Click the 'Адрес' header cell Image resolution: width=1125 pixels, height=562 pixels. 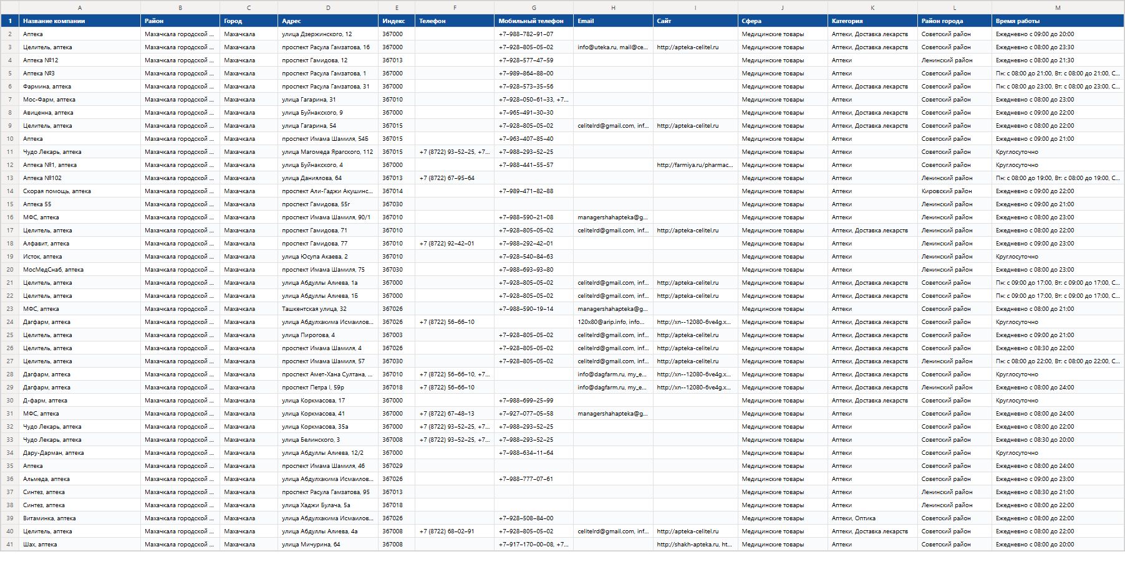(328, 21)
